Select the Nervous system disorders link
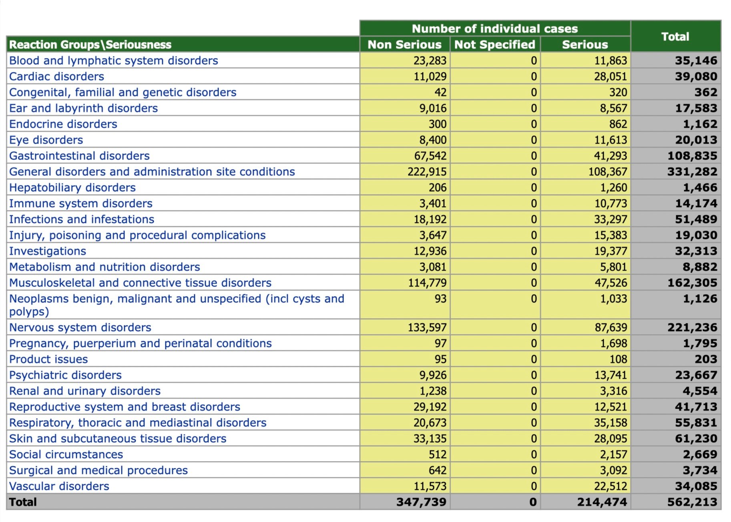The height and width of the screenshot is (522, 731). (x=80, y=327)
